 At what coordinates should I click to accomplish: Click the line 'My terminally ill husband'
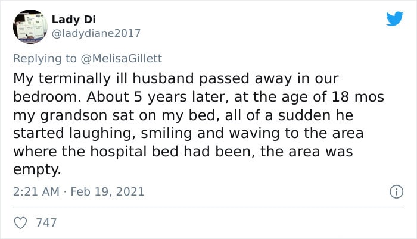(104, 78)
